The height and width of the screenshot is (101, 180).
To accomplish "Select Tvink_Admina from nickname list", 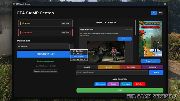I will [79, 57].
